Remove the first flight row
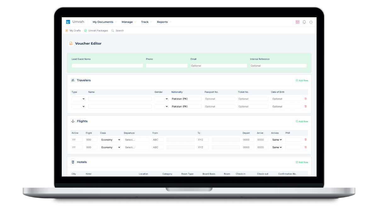 [x=305, y=140]
